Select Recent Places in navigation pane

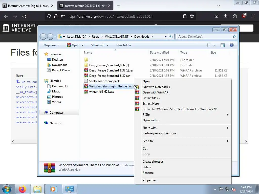pos(61,70)
